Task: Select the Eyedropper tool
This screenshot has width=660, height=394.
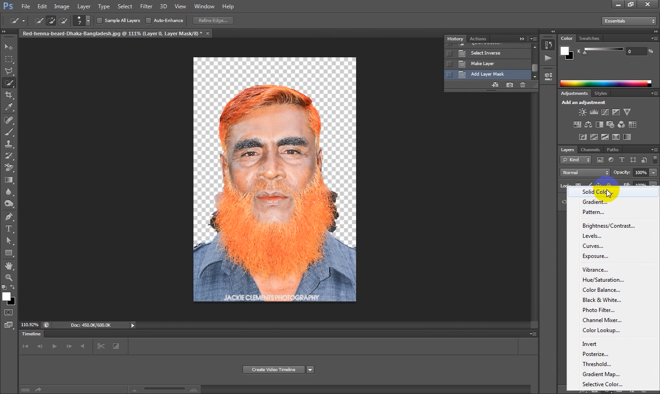Action: [9, 107]
